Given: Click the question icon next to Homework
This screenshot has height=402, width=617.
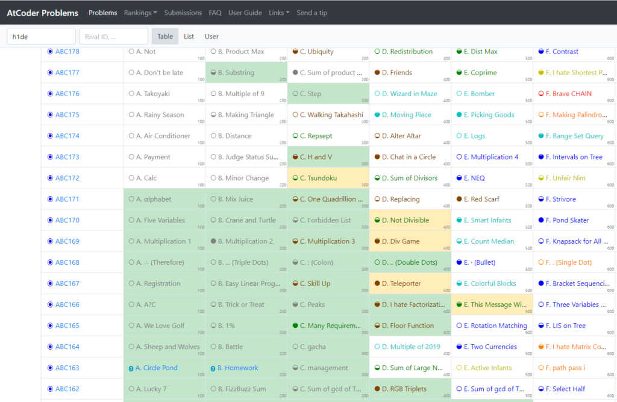Looking at the screenshot, I should [213, 368].
